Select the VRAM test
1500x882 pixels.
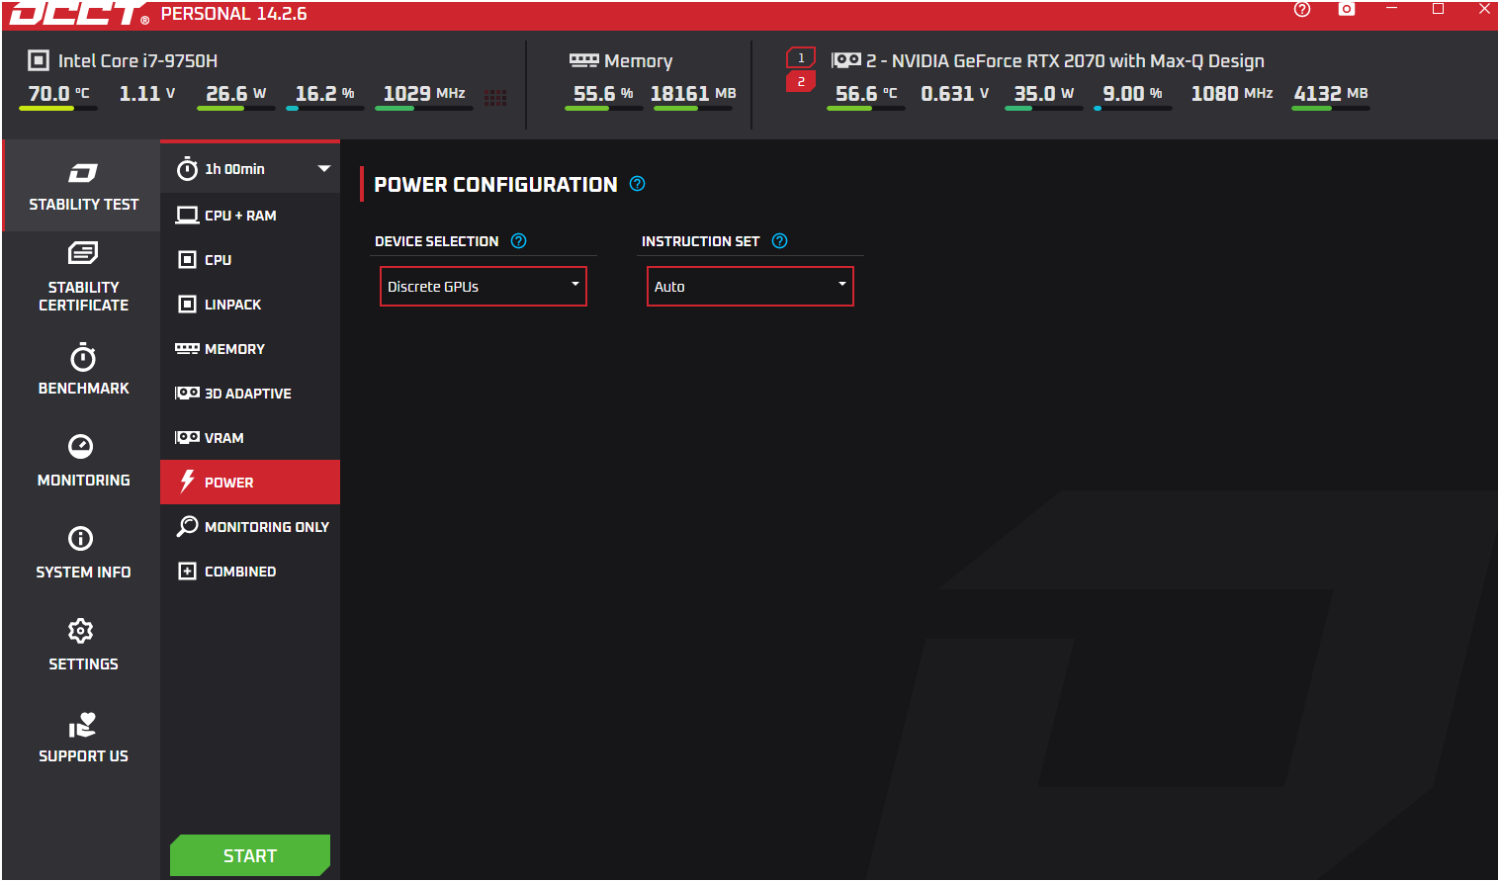pos(250,438)
